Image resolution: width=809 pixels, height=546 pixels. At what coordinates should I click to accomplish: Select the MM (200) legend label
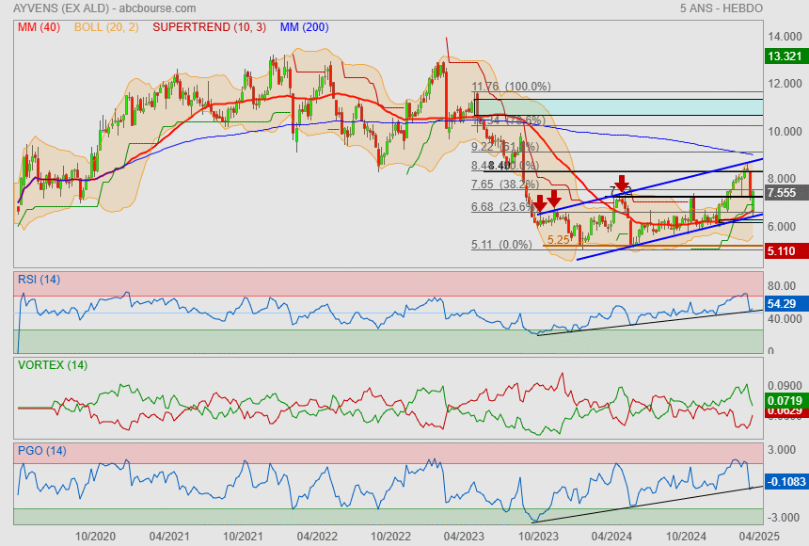pyautogui.click(x=304, y=27)
